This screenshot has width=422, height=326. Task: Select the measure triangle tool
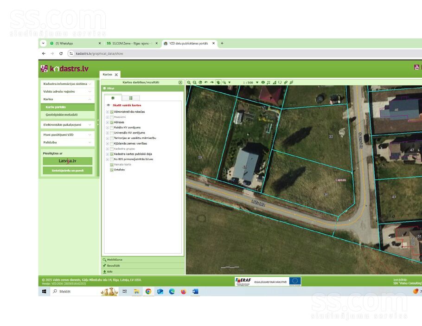274,82
